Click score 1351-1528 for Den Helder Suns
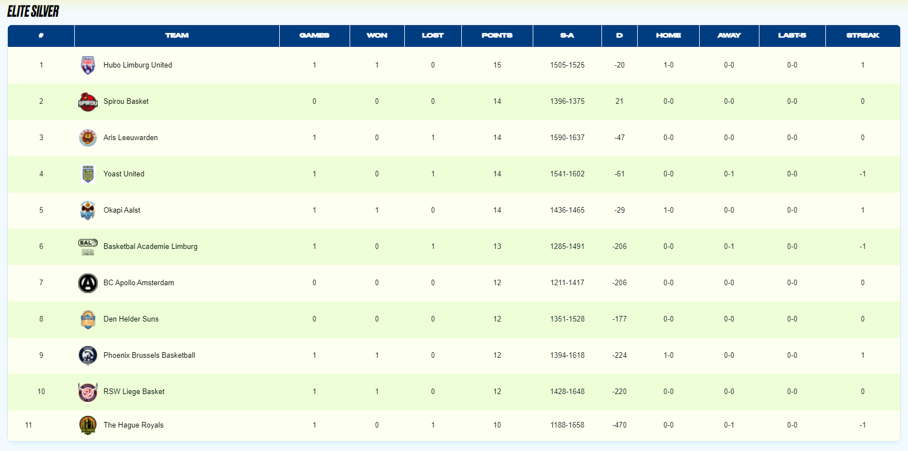 (x=567, y=319)
